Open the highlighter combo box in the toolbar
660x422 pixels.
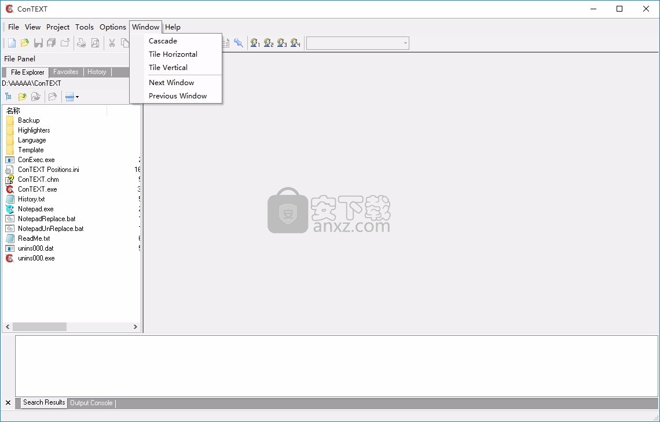pyautogui.click(x=357, y=43)
